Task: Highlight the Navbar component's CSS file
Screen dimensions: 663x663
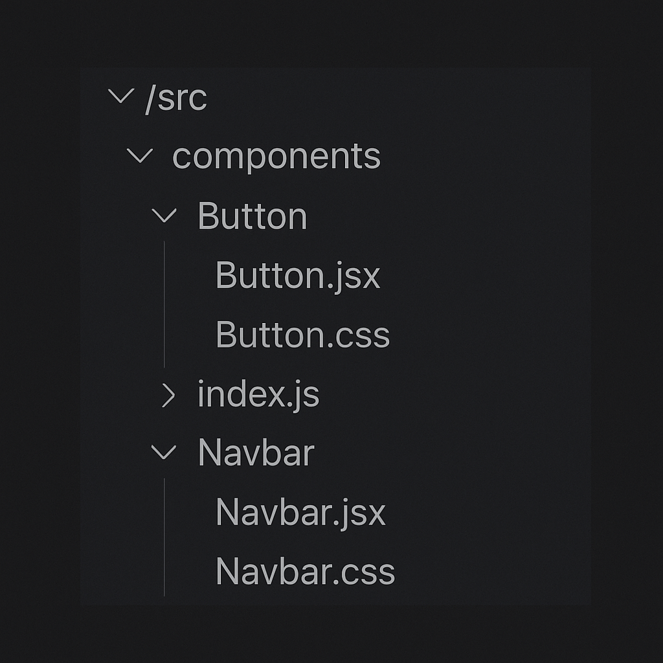Action: [305, 572]
